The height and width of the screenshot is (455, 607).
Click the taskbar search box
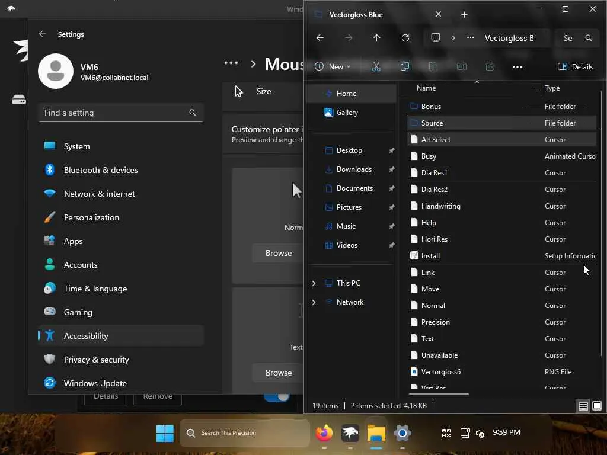tap(245, 433)
